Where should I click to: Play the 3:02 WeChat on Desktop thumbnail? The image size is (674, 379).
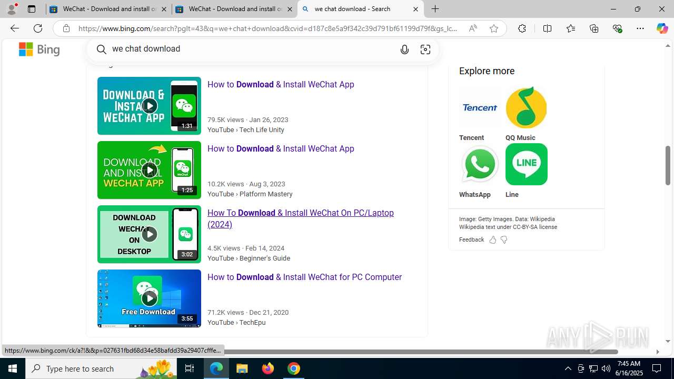tap(149, 234)
